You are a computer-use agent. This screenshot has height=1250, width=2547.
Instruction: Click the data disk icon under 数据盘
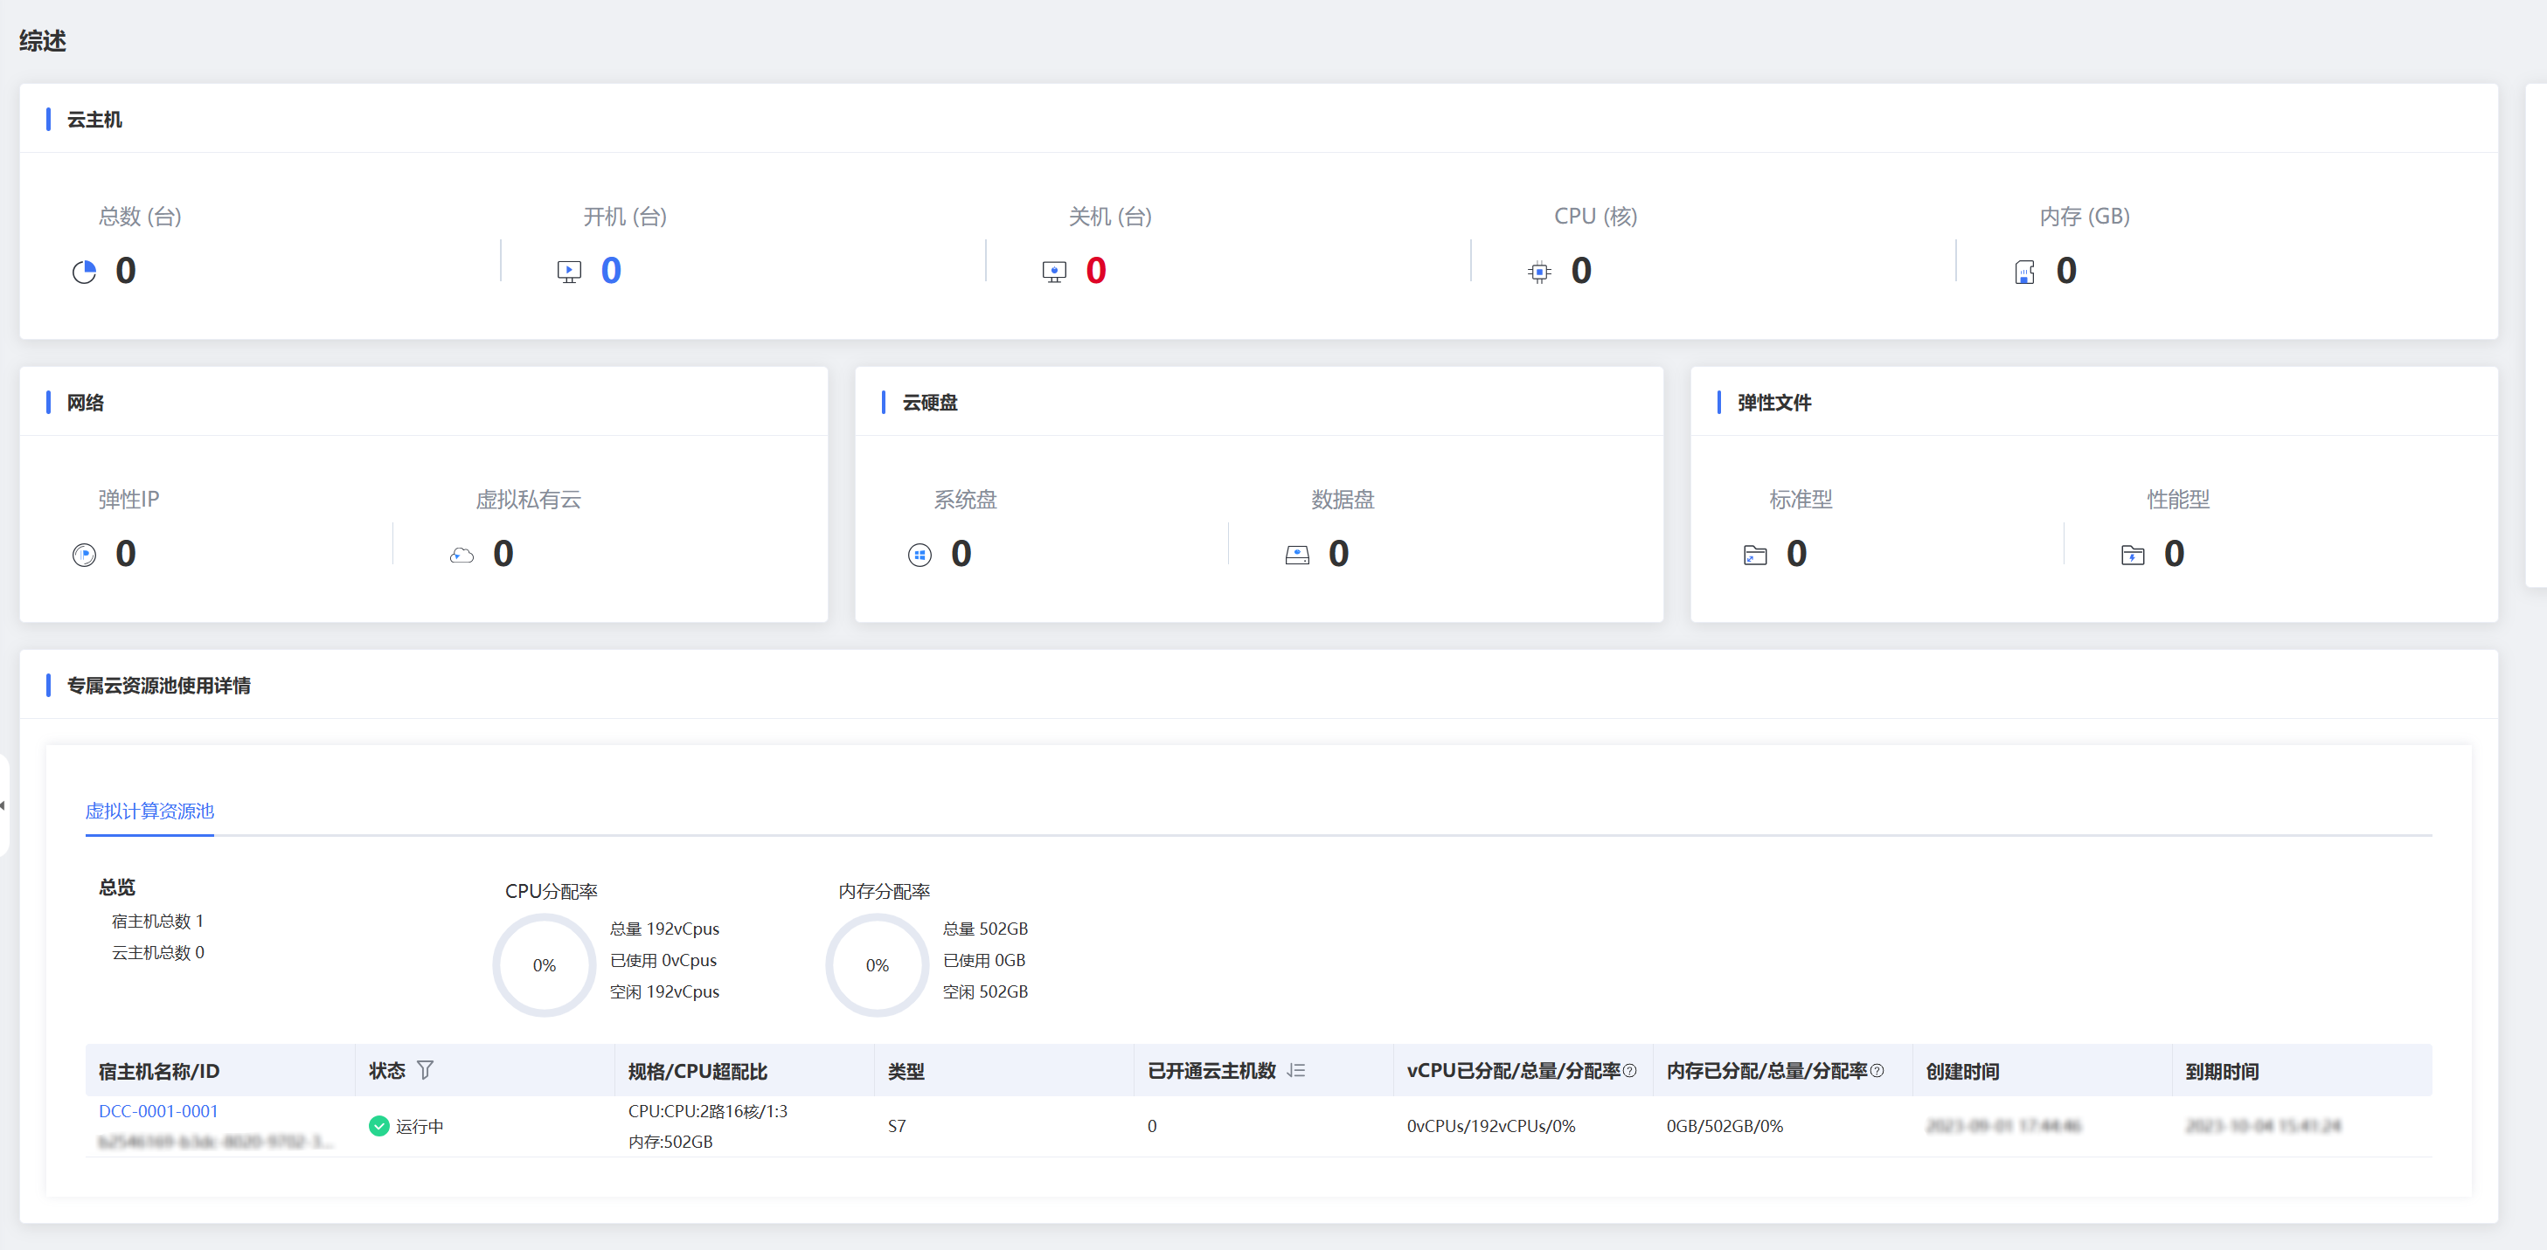pyautogui.click(x=1297, y=556)
